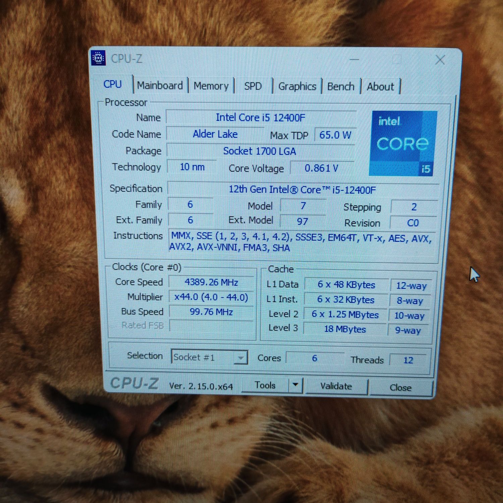Viewport: 503px width, 503px height.
Task: Click the Threads value 12
Action: point(408,360)
